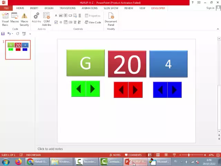Screen dimensions: 221x166
Task: Open Customize Quick Access Toolbar dropdown
Action: pos(30,34)
